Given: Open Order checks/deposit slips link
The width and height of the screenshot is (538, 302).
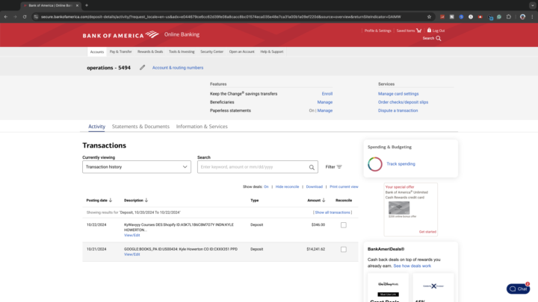Looking at the screenshot, I should tap(403, 102).
